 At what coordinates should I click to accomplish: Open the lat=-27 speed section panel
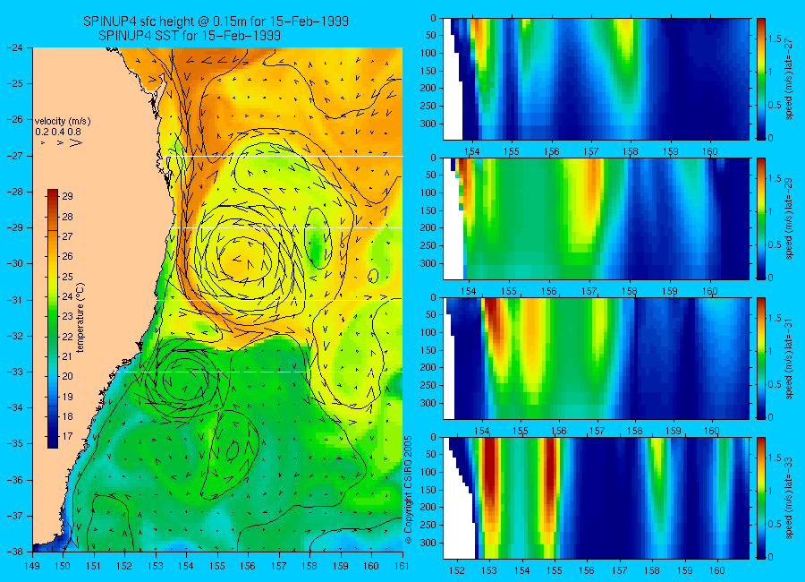[596, 79]
